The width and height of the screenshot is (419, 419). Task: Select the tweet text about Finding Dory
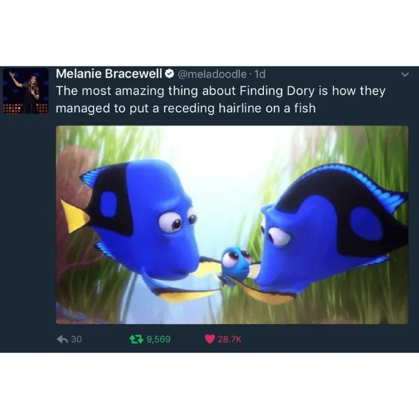221,99
